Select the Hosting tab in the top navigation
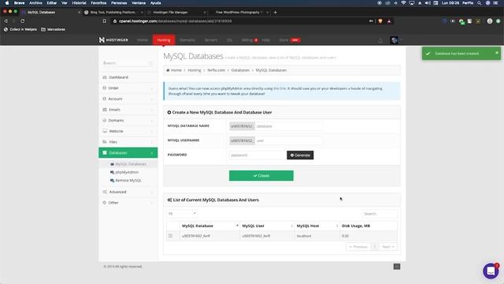 164,40
